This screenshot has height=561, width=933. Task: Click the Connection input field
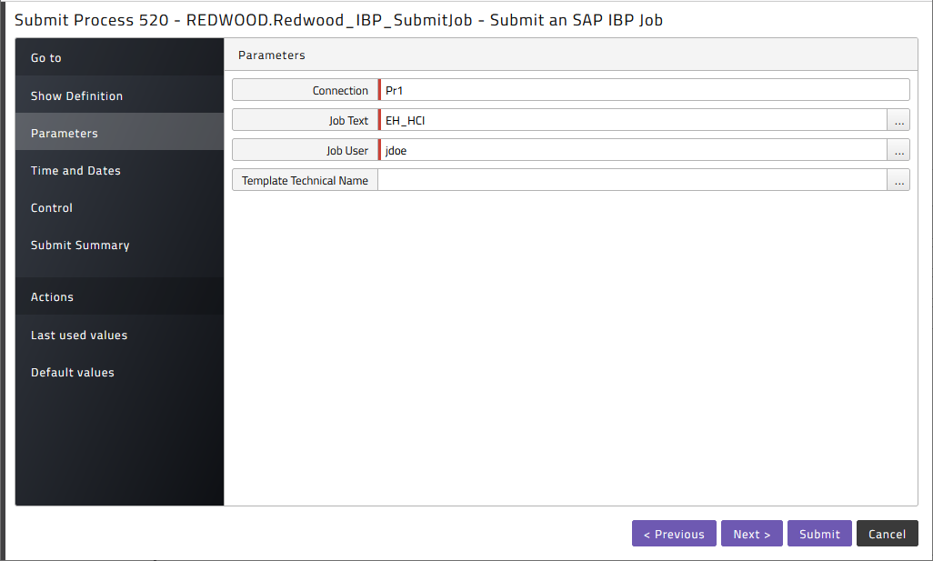pyautogui.click(x=645, y=90)
